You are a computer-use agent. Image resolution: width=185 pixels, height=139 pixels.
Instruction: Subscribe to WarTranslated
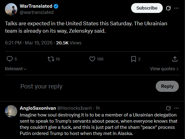pos(147,8)
